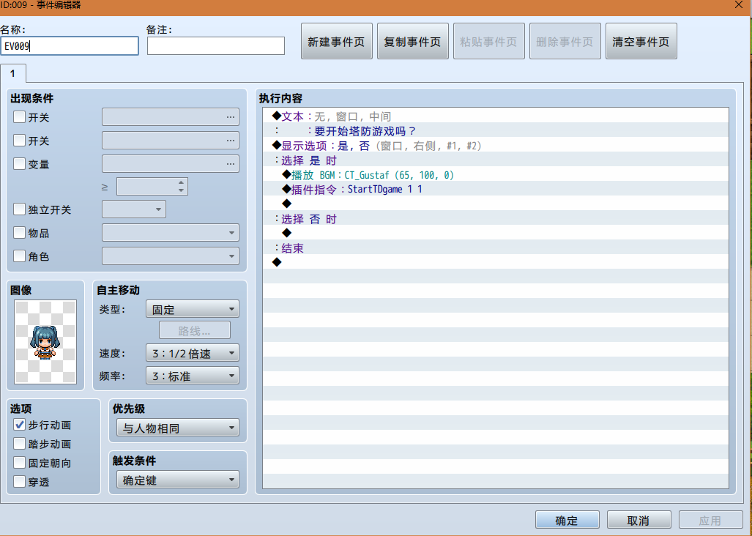Open the 触发条件 dropdown
Image resolution: width=752 pixels, height=536 pixels.
178,480
